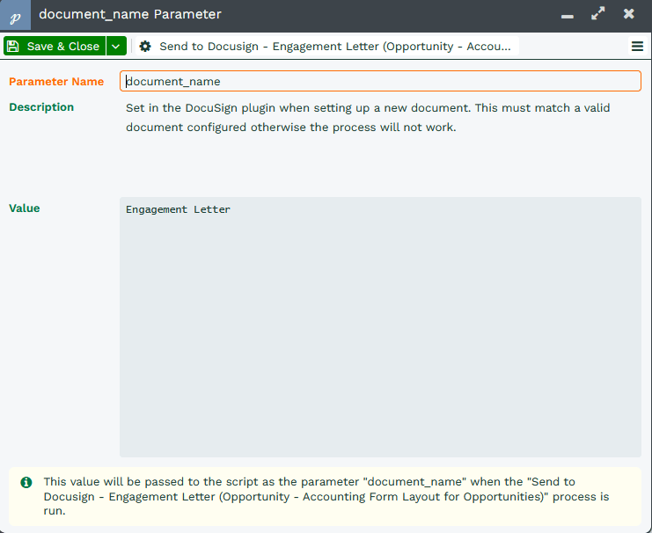
Task: Click the info notice about the script parameter
Action: 325,496
